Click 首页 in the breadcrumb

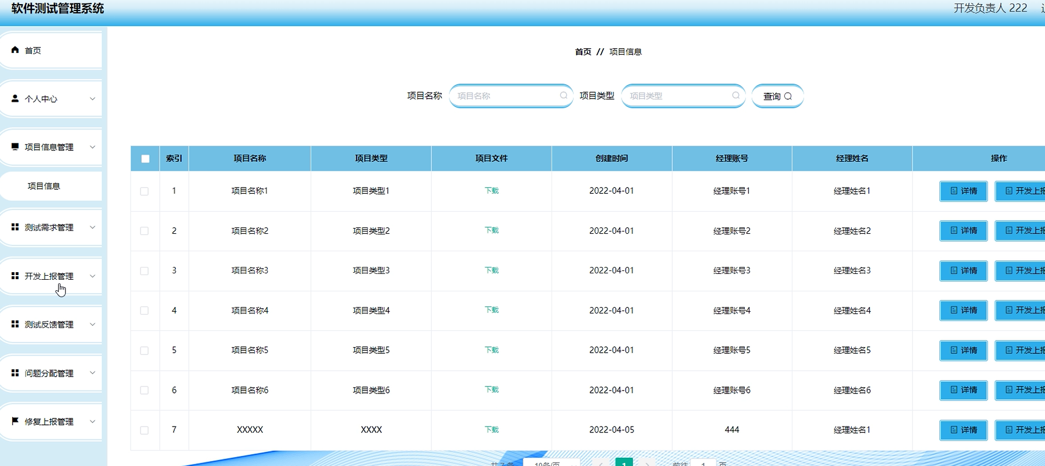[x=583, y=52]
